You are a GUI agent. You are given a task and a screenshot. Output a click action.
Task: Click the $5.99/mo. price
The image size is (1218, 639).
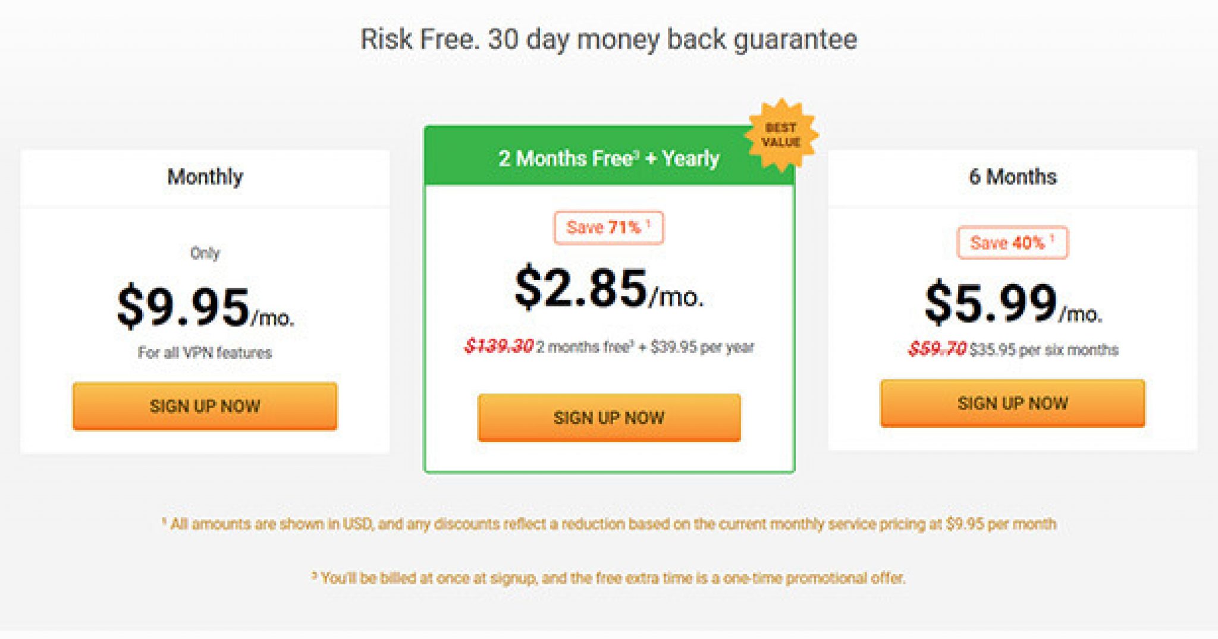(x=1013, y=303)
